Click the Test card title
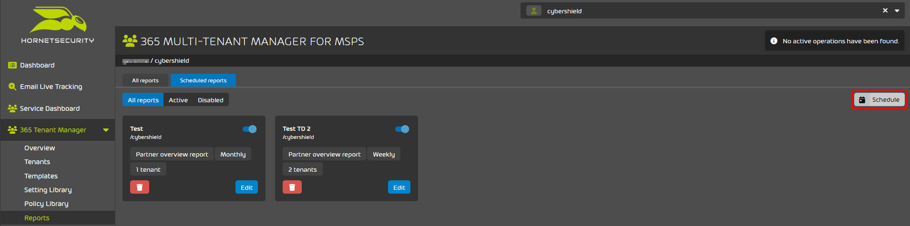The image size is (910, 226). (x=136, y=129)
